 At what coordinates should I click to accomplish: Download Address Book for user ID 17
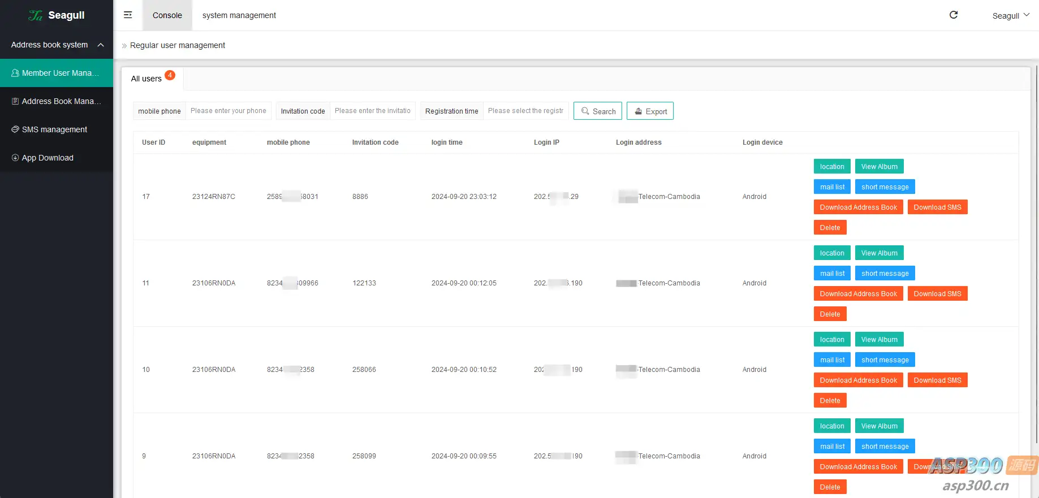[859, 207]
